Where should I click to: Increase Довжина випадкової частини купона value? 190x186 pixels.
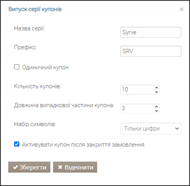[157, 106]
